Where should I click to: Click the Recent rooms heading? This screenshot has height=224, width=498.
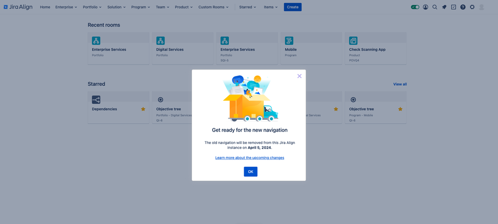click(x=104, y=25)
